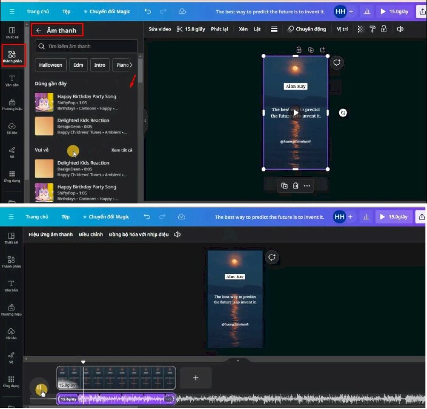Collapse the timeline using the chevron handle
Image resolution: width=427 pixels, height=409 pixels.
(238, 360)
